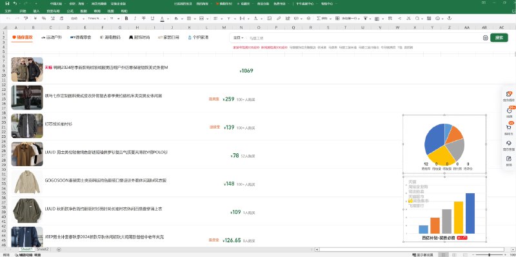
Task: Click the bar chart object
Action: coord(444,210)
